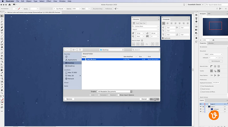Image resolution: width=228 pixels, height=127 pixels.
Task: Open the Navigator zoom level dropdown
Action: click(x=210, y=40)
